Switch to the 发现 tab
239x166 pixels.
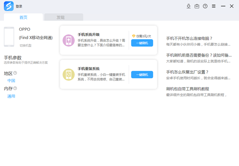[x=61, y=17]
